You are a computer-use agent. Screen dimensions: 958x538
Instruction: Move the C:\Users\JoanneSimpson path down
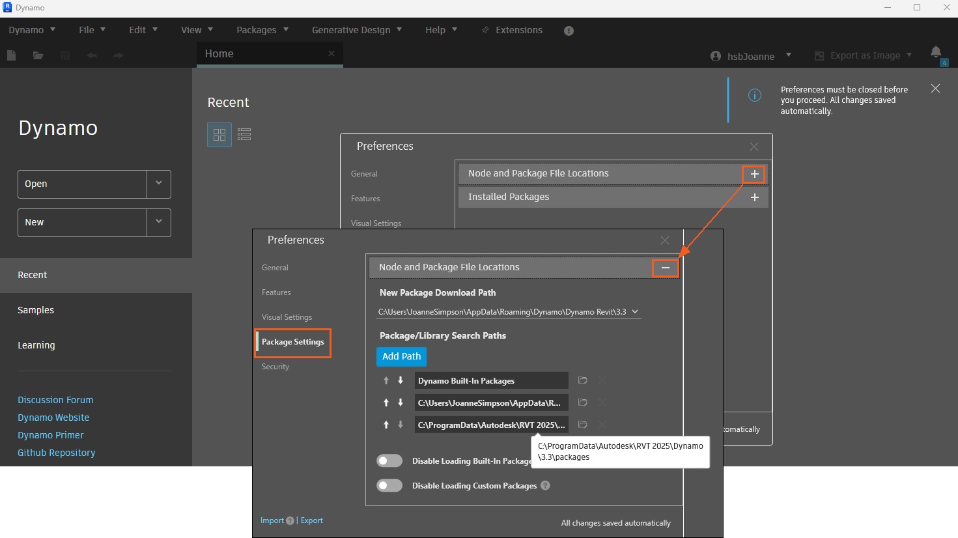point(401,403)
